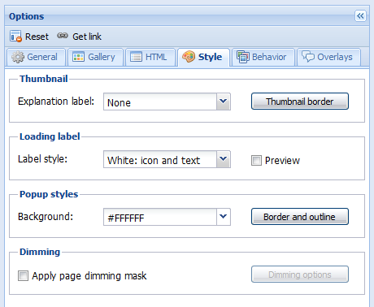The image size is (374, 307).
Task: Click the Explanation label: caption
Action: click(x=56, y=102)
